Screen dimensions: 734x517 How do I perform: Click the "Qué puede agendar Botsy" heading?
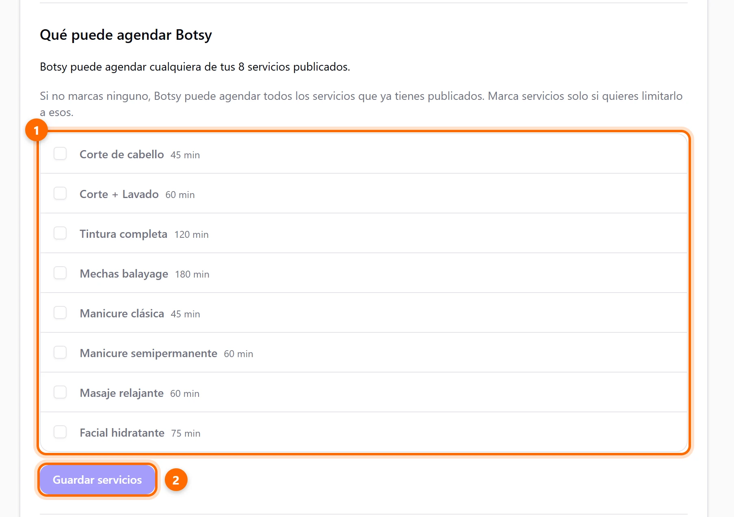coord(126,35)
